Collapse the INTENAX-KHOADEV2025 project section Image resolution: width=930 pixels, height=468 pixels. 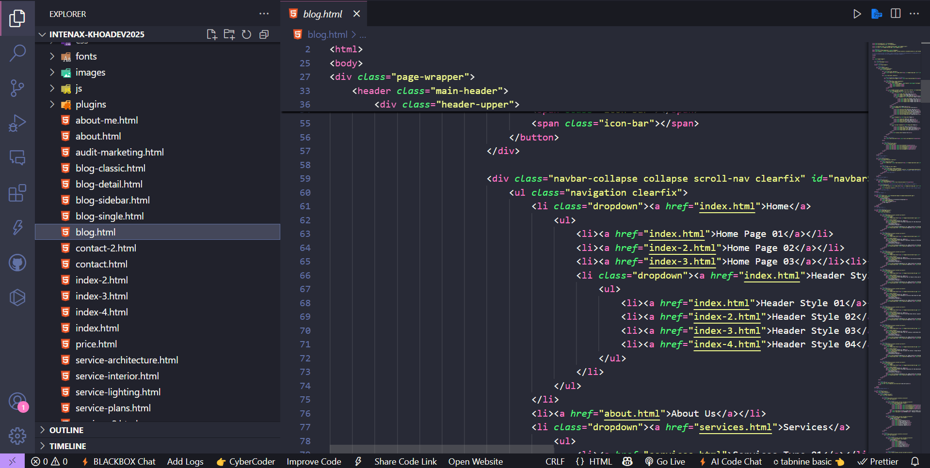[97, 34]
